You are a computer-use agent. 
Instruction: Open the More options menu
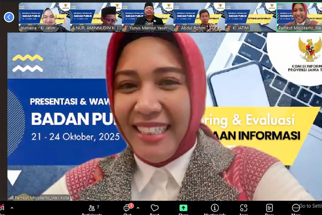296,209
